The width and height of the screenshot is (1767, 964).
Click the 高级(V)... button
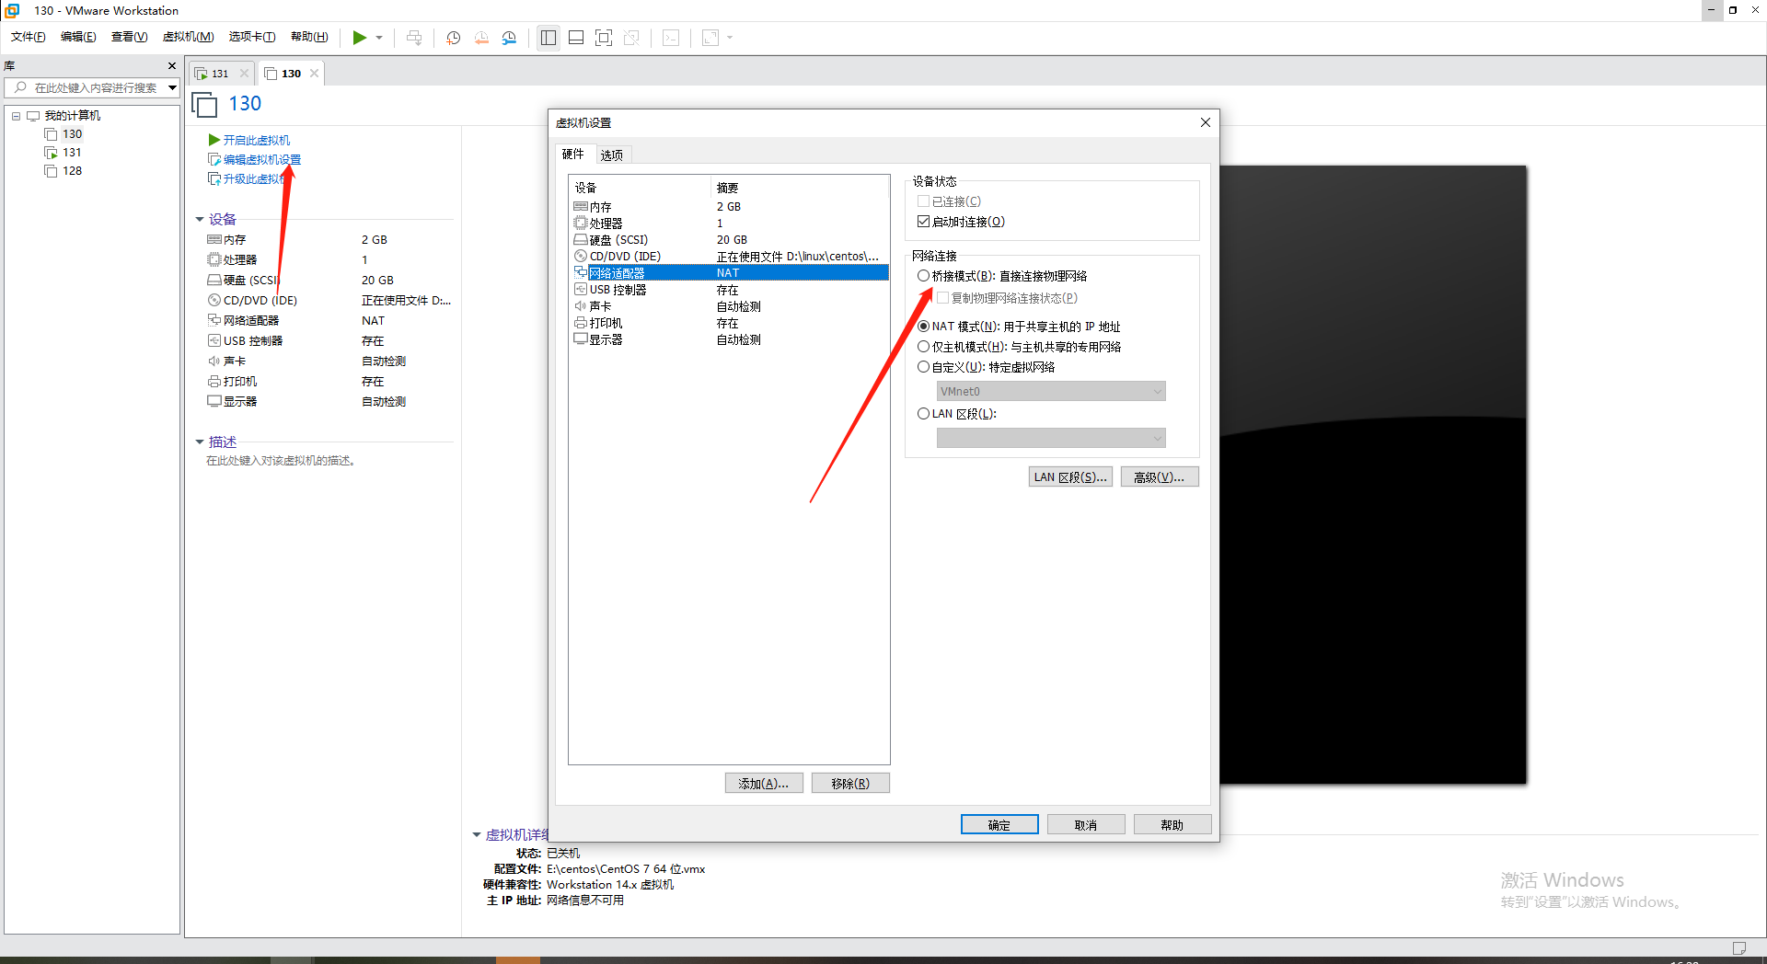click(x=1160, y=476)
